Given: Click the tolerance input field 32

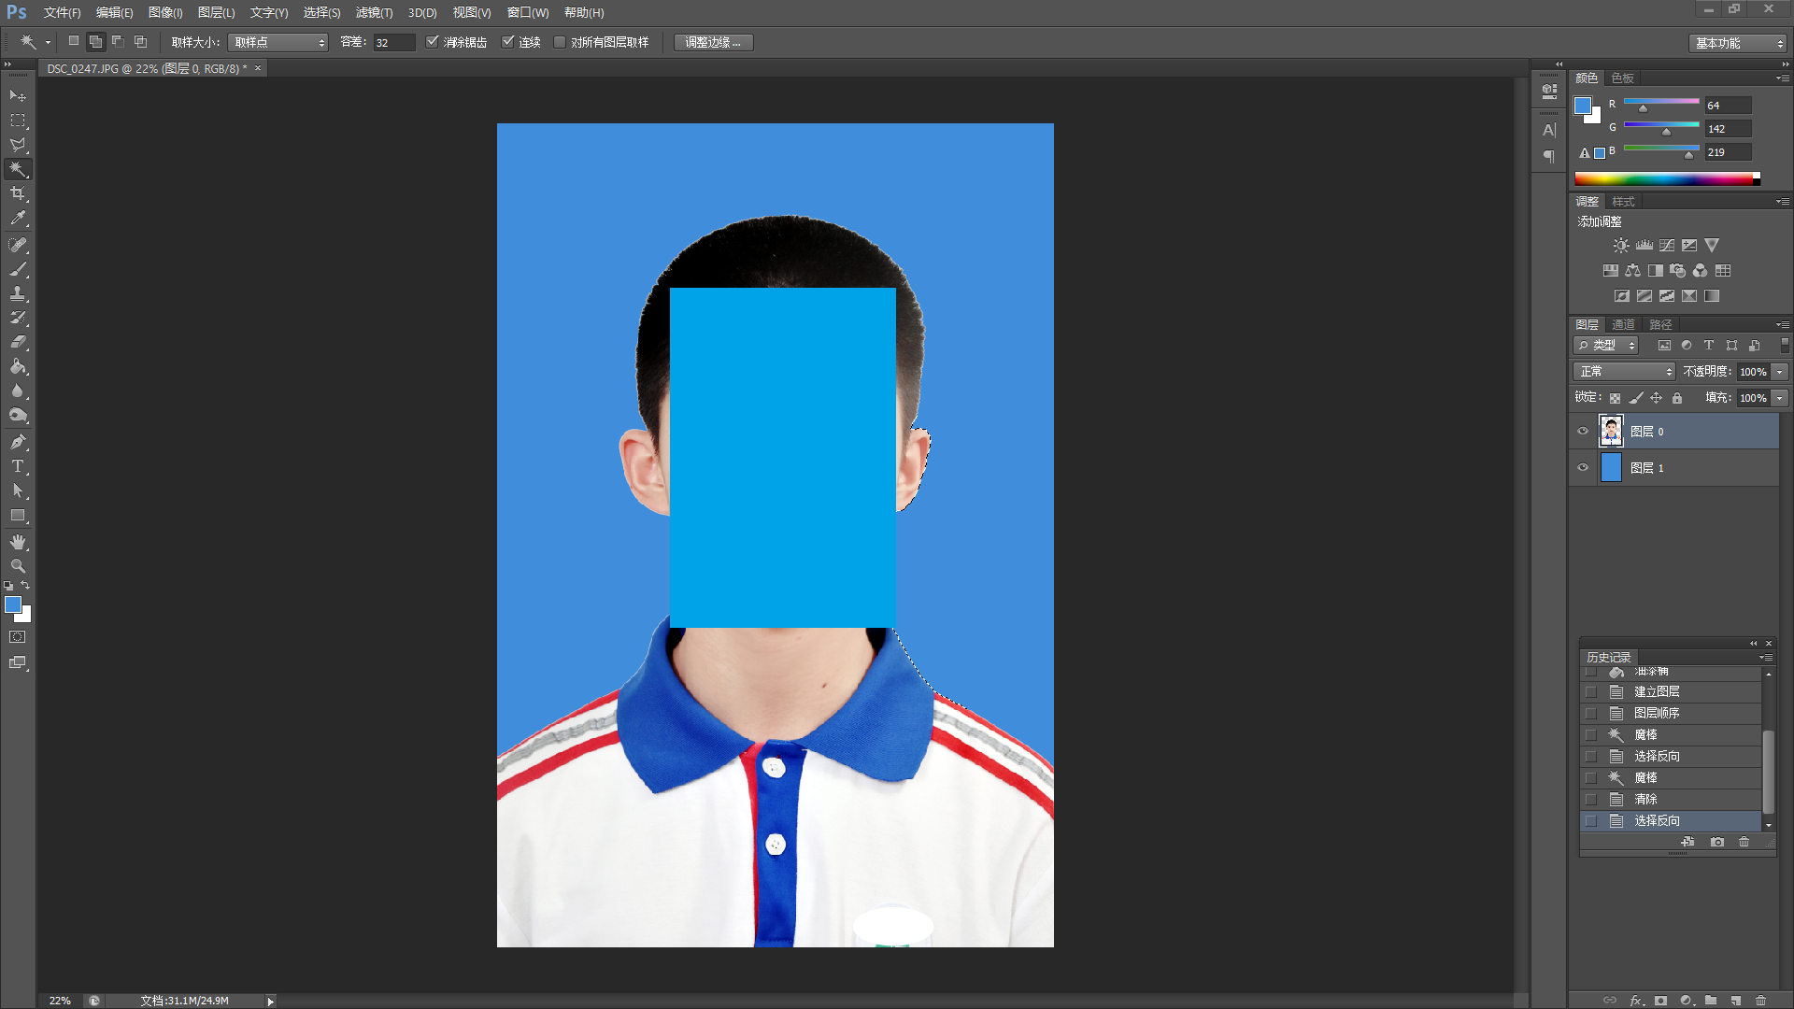Looking at the screenshot, I should [x=393, y=42].
